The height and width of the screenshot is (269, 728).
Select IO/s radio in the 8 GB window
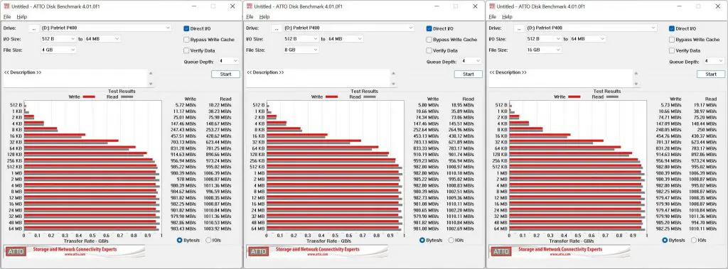(451, 240)
